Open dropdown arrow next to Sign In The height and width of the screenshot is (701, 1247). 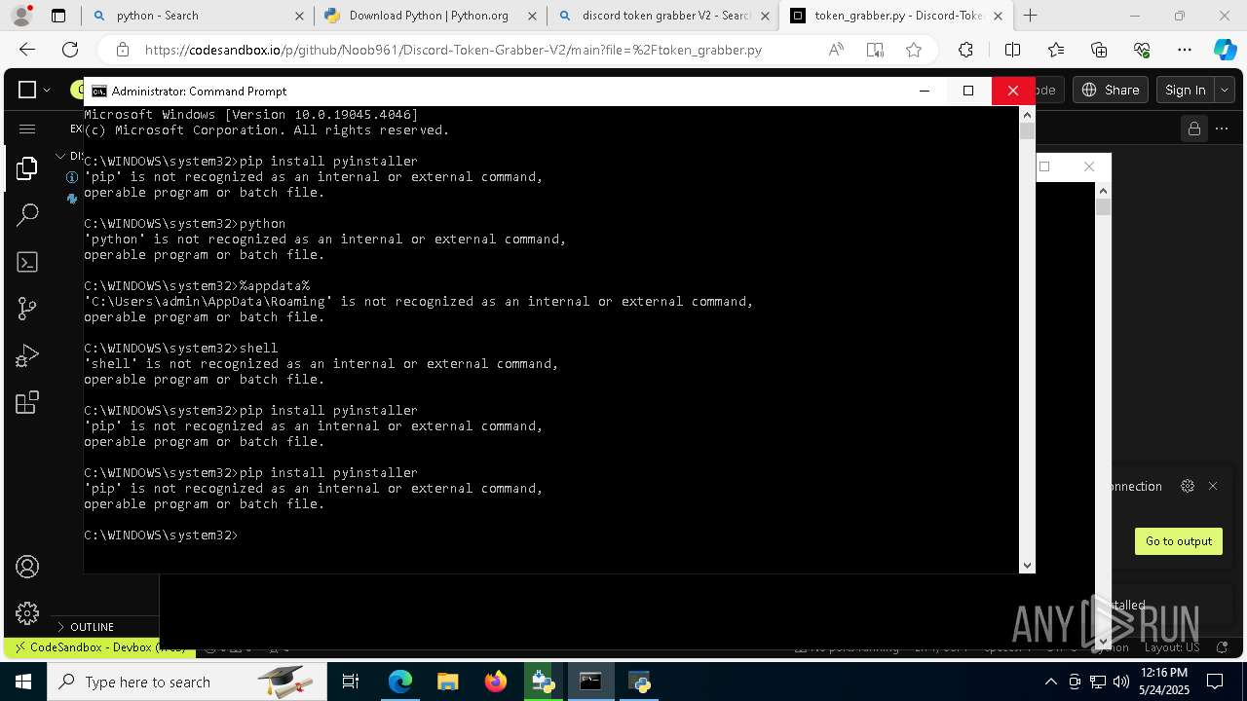[1225, 90]
